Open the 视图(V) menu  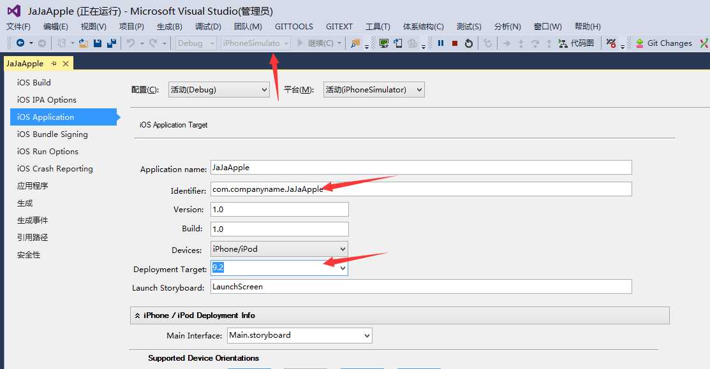[94, 26]
